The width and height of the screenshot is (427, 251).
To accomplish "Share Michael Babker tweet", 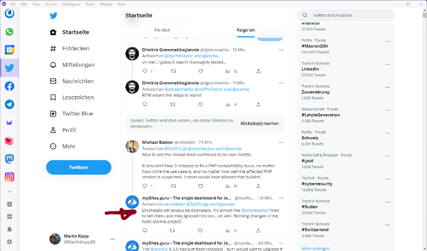I will tap(258, 186).
